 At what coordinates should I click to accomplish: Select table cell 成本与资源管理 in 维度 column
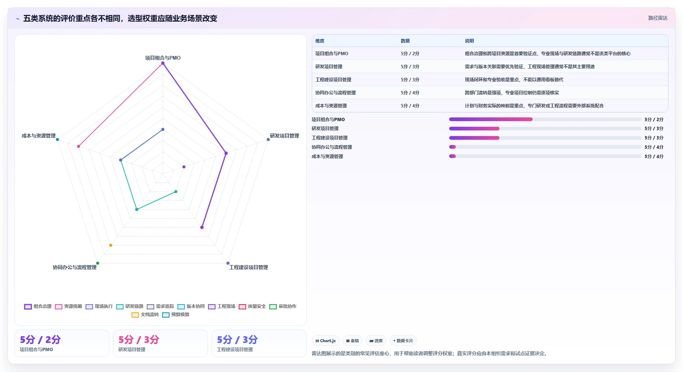(x=331, y=106)
